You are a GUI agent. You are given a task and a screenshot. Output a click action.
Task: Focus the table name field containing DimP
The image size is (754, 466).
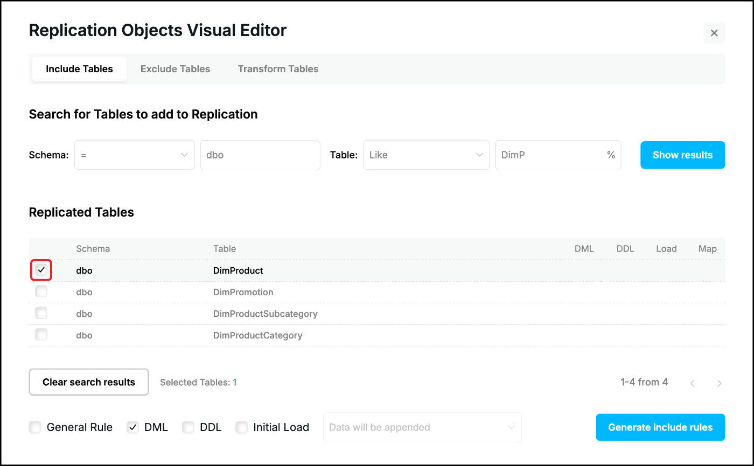[x=558, y=155]
